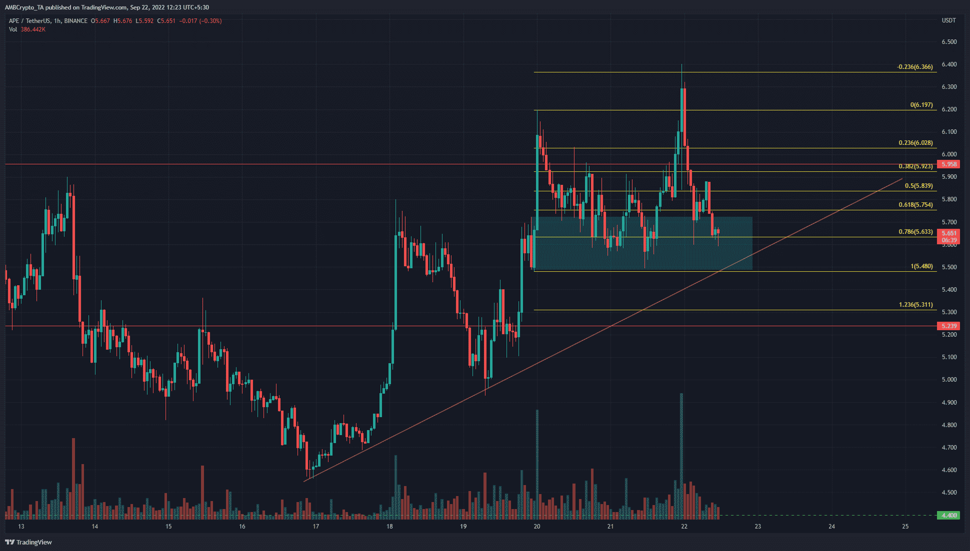This screenshot has height=551, width=970.
Task: Click date 20 on time axis
Action: [x=537, y=527]
